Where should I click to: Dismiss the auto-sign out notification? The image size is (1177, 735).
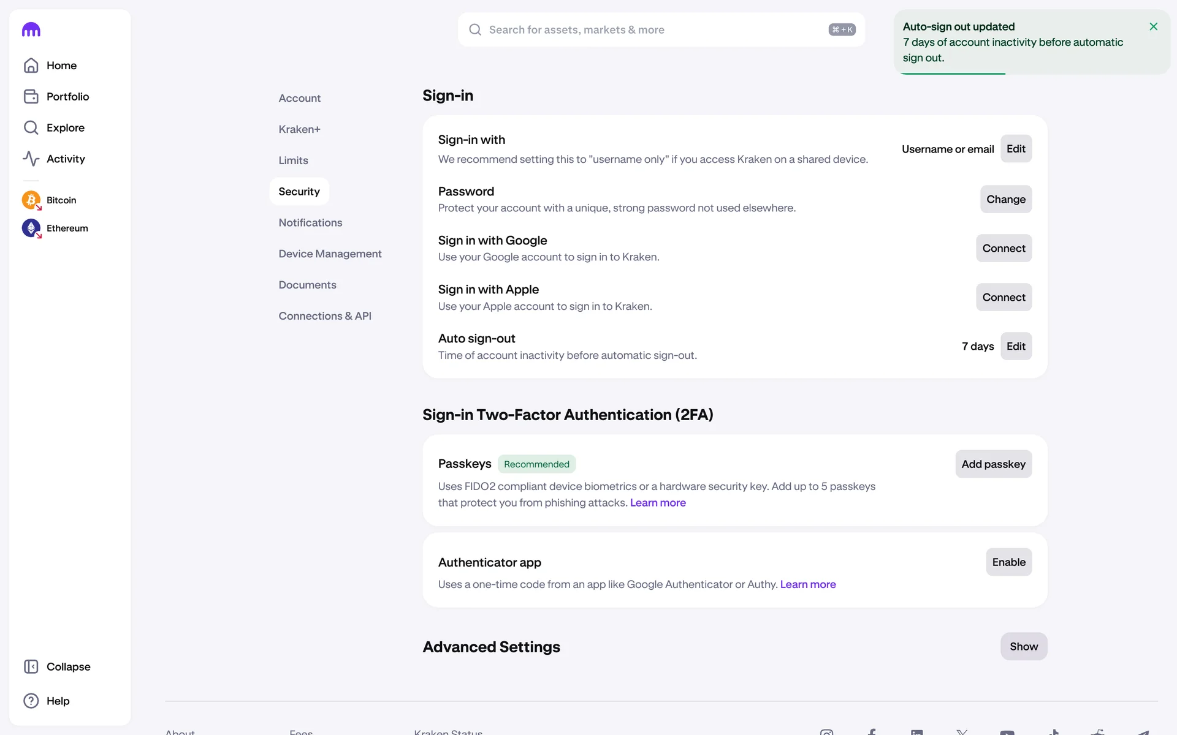pyautogui.click(x=1153, y=26)
